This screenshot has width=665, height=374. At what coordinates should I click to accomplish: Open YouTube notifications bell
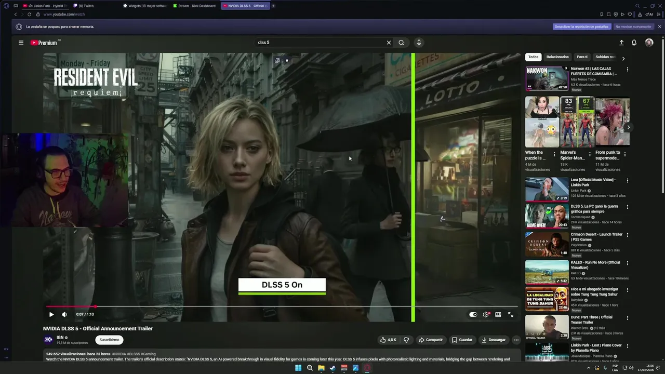(x=634, y=43)
